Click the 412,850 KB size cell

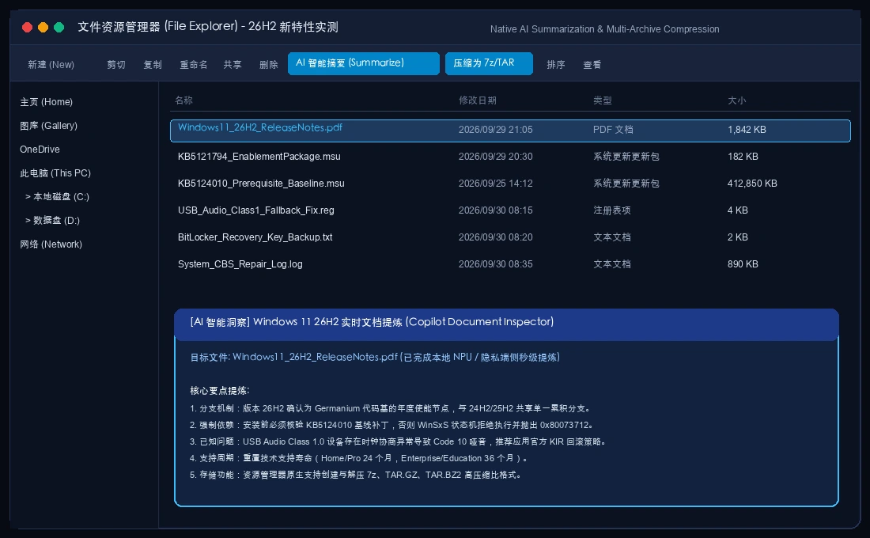click(x=752, y=184)
